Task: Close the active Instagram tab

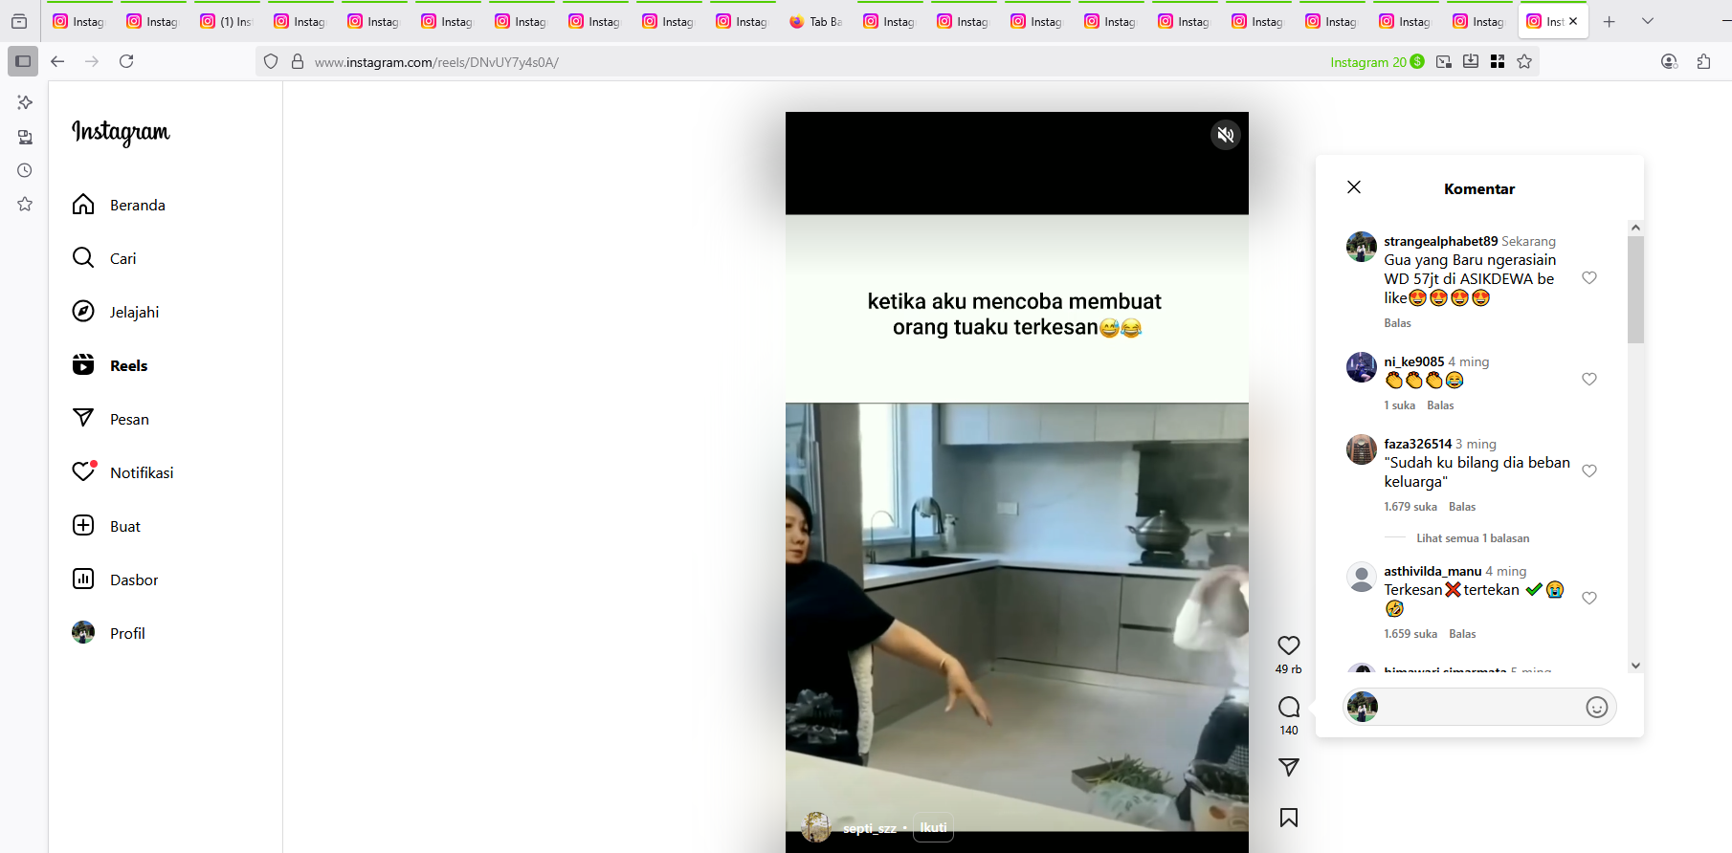Action: point(1573,21)
